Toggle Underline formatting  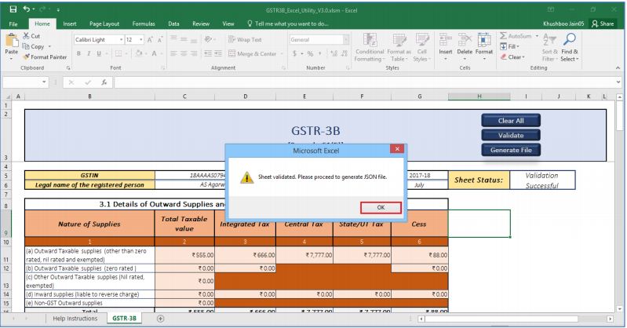(98, 53)
